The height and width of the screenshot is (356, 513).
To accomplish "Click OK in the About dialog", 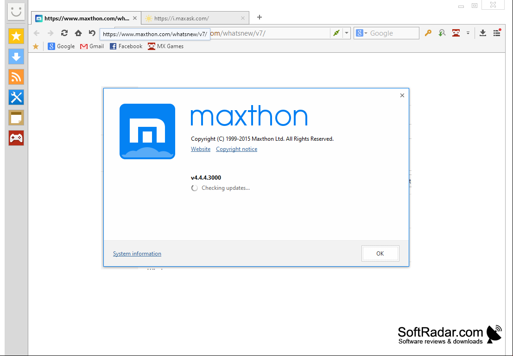I will point(380,254).
